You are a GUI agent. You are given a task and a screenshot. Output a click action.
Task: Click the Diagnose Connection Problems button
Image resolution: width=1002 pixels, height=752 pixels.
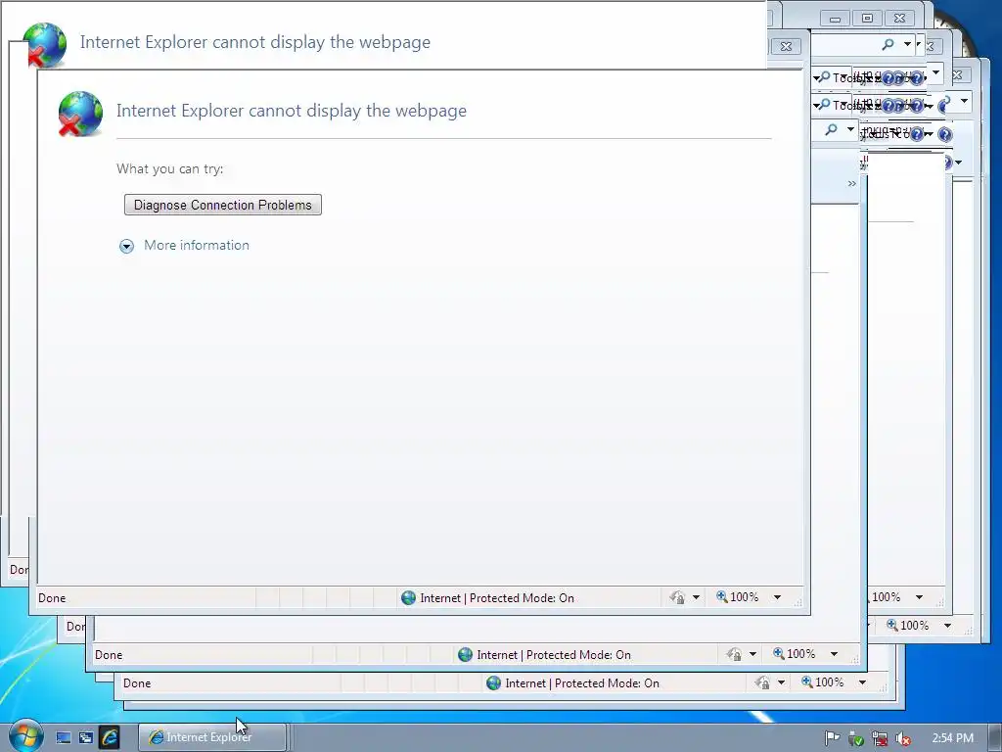222,205
